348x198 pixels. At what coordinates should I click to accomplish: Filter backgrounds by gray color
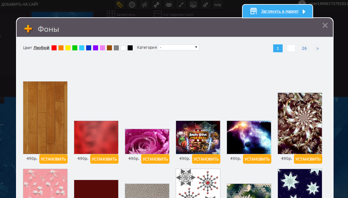coord(116,48)
